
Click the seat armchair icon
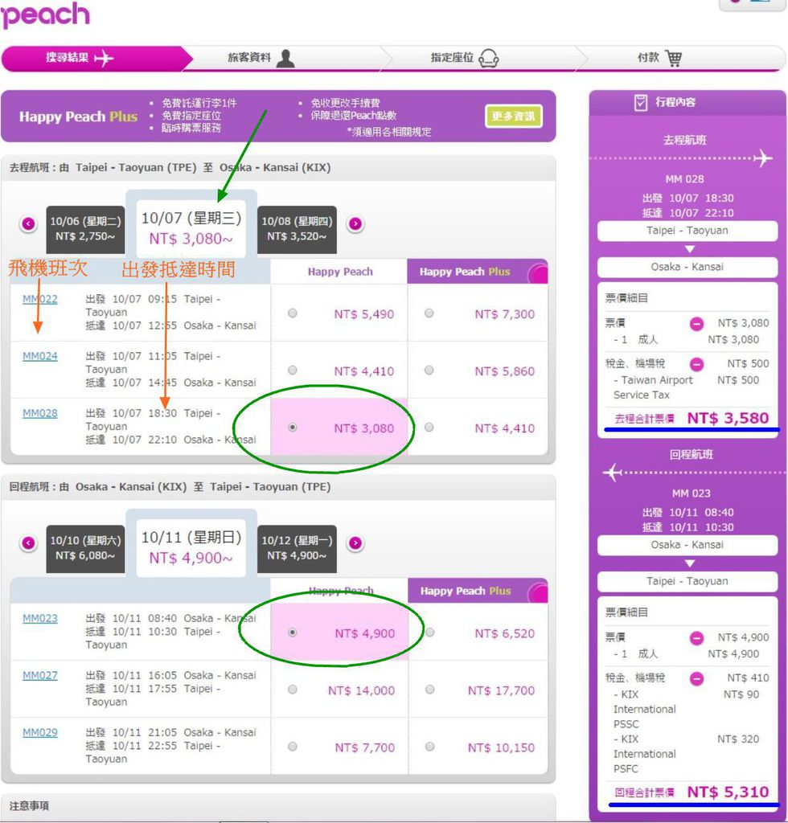point(489,58)
